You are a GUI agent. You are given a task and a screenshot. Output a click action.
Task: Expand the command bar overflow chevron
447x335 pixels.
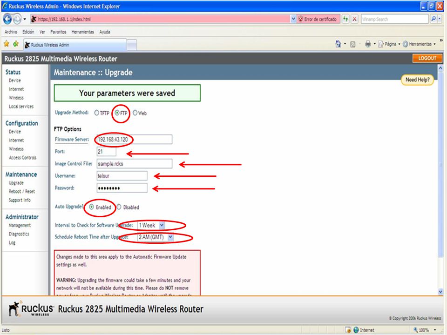[x=441, y=41]
